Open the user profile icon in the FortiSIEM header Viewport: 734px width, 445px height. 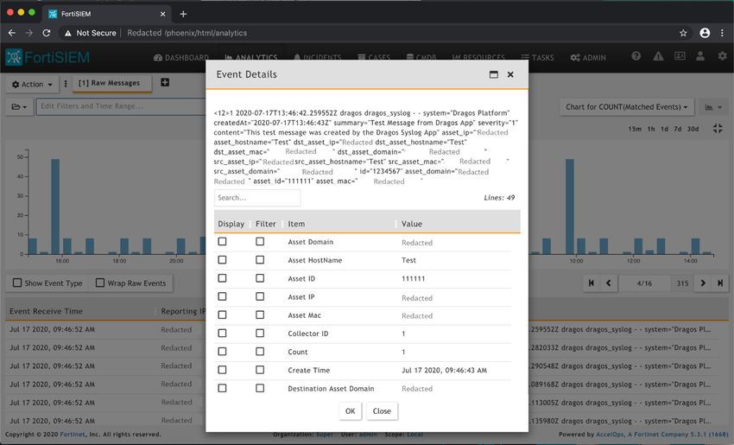(700, 56)
